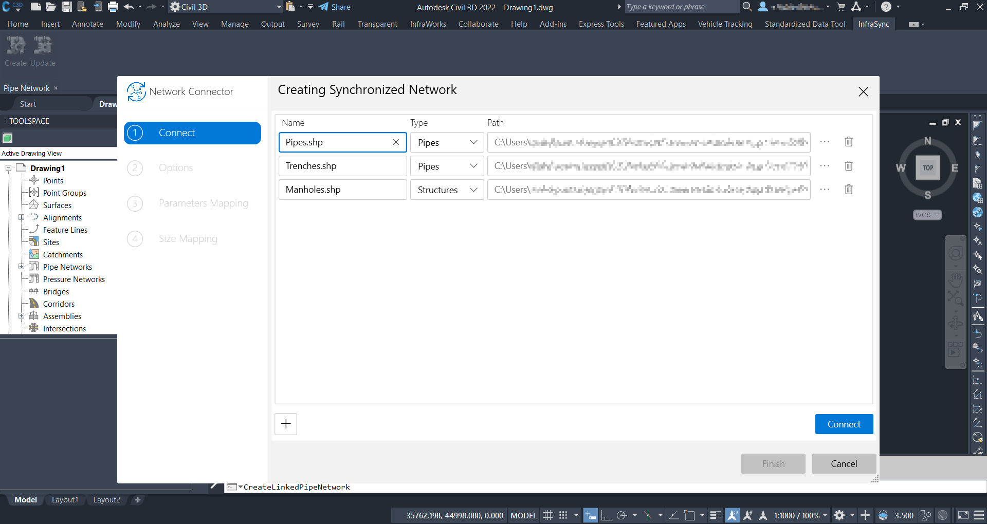Image resolution: width=987 pixels, height=524 pixels.
Task: Click the Help question mark icon
Action: point(886,7)
